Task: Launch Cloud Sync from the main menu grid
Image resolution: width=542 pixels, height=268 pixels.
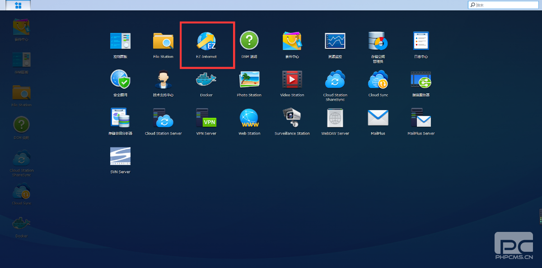Action: tap(378, 79)
